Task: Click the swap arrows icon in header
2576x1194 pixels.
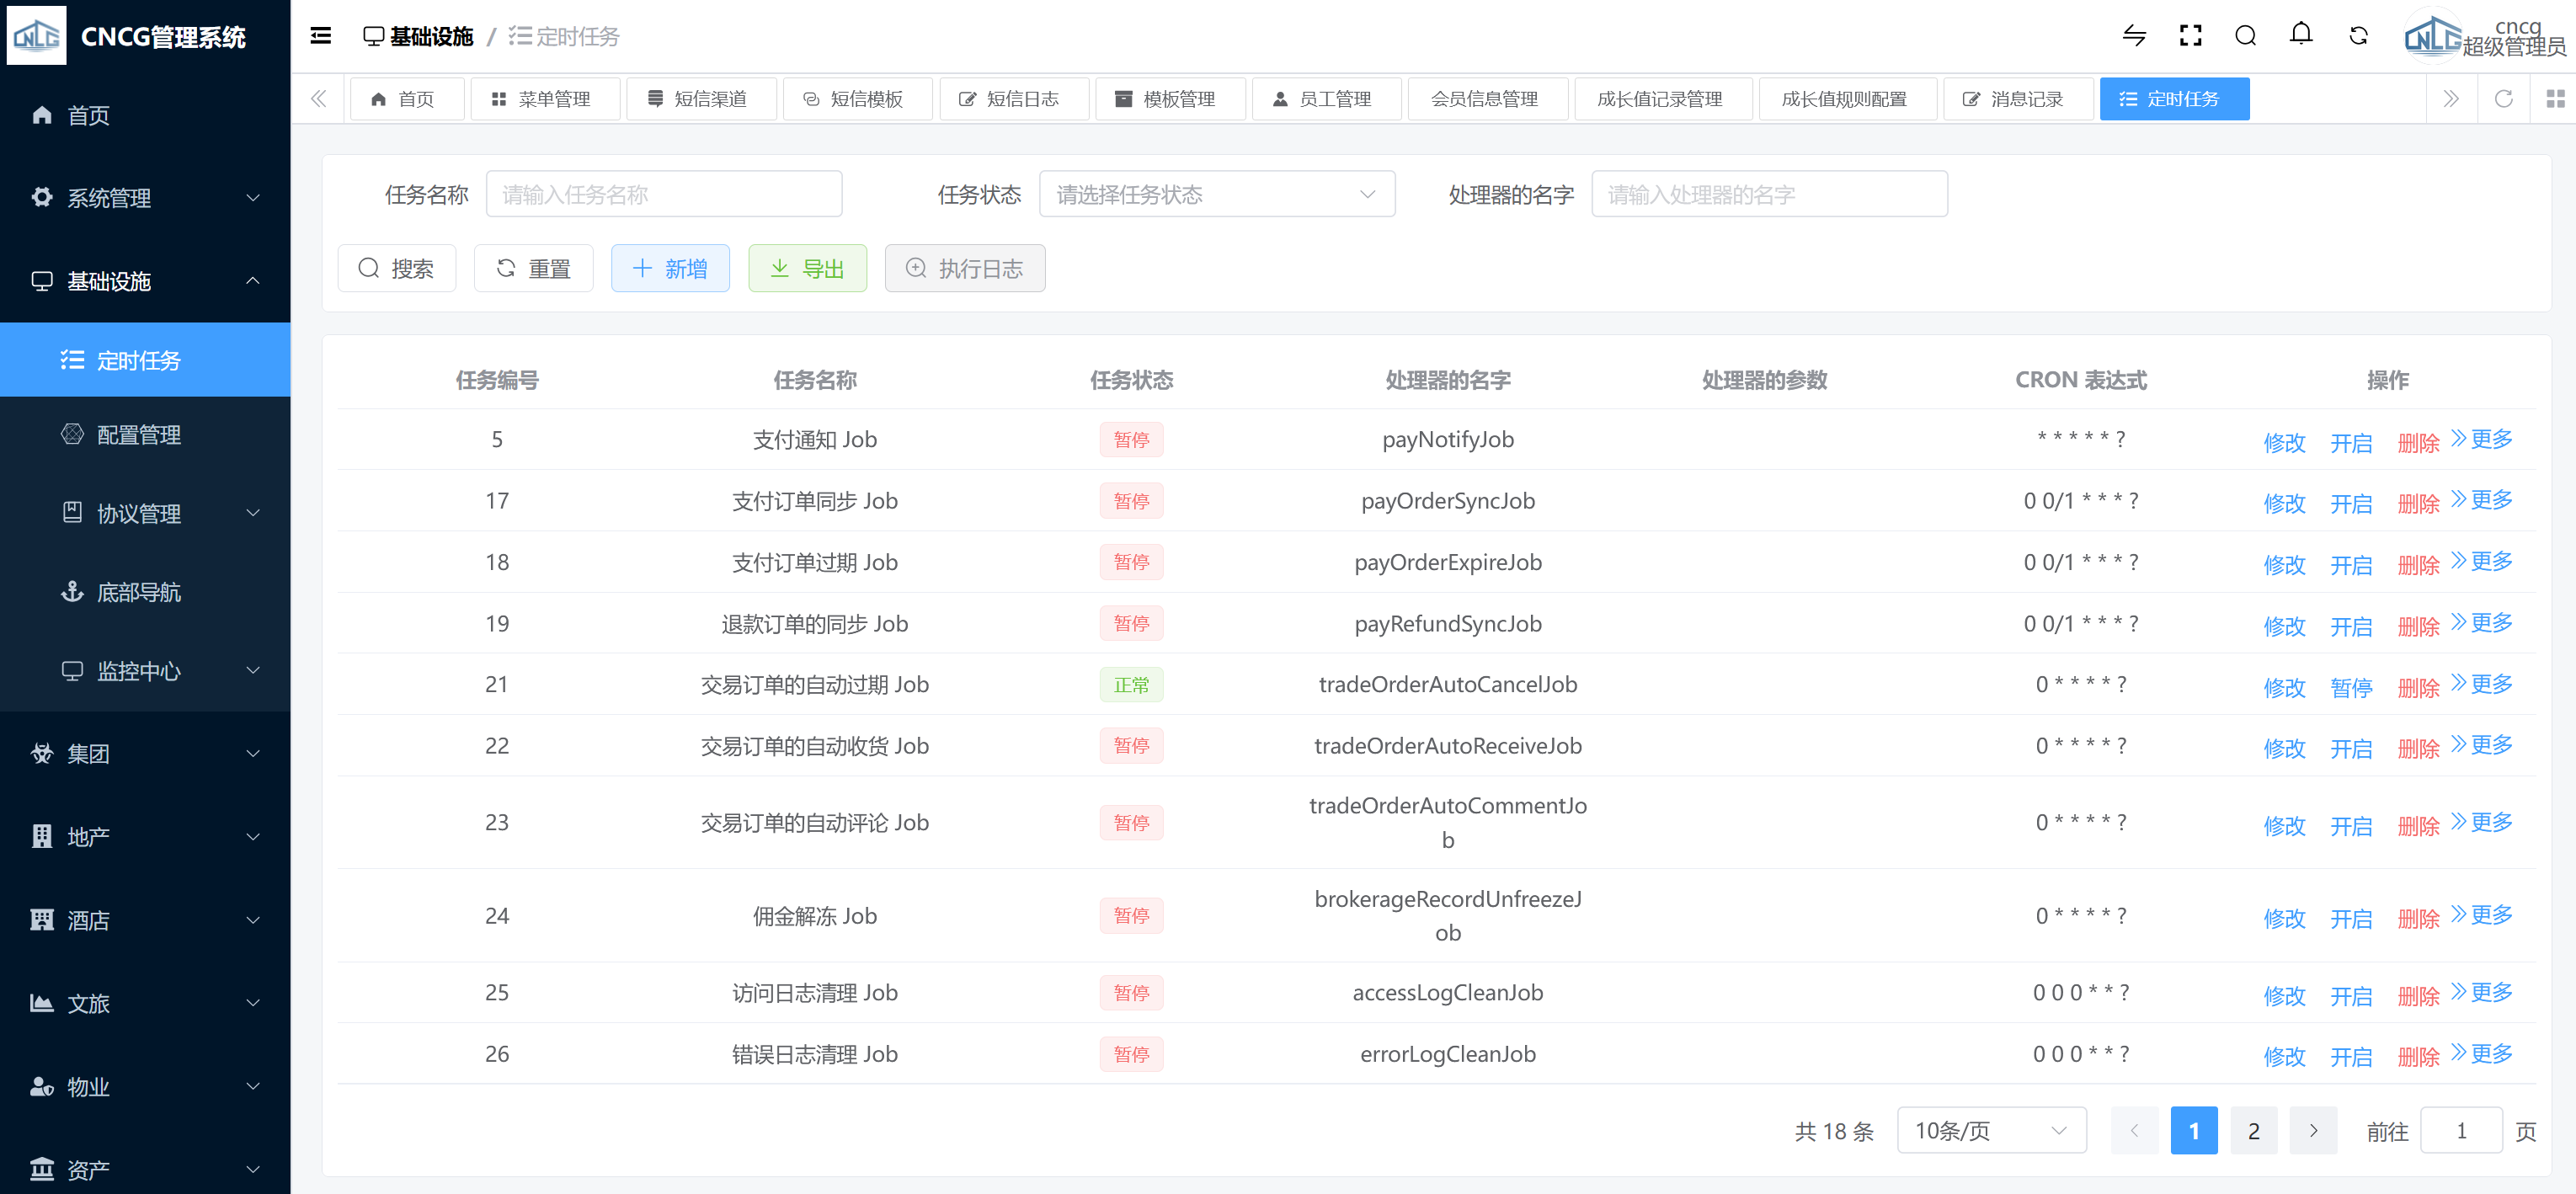Action: (x=2134, y=36)
